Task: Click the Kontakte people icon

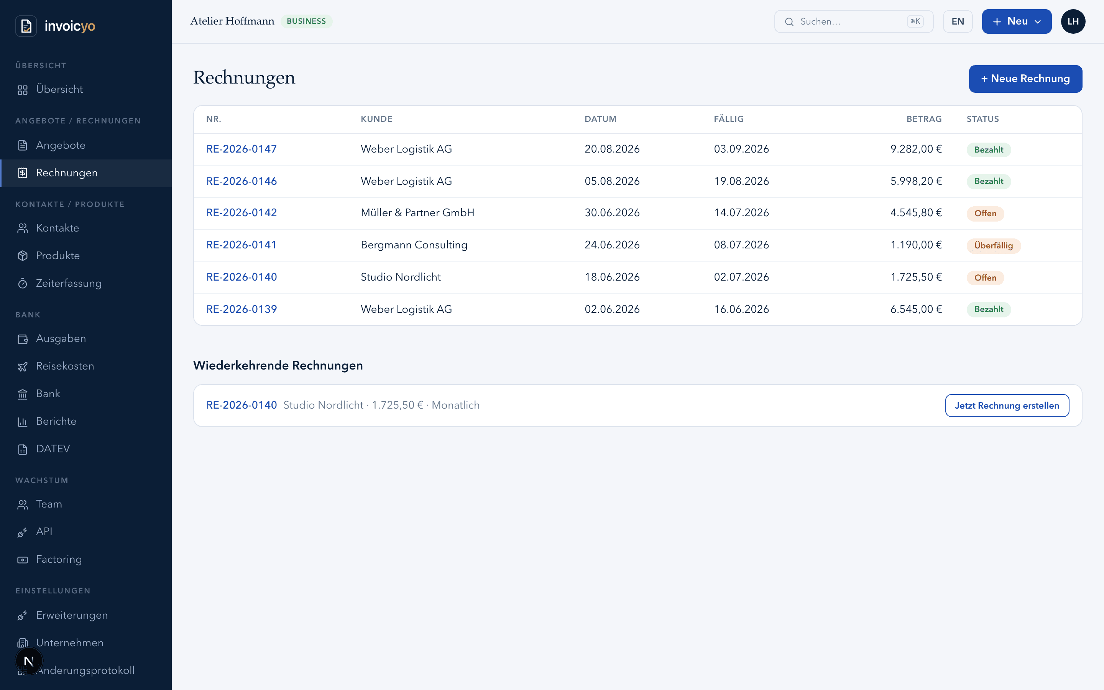Action: click(x=23, y=228)
